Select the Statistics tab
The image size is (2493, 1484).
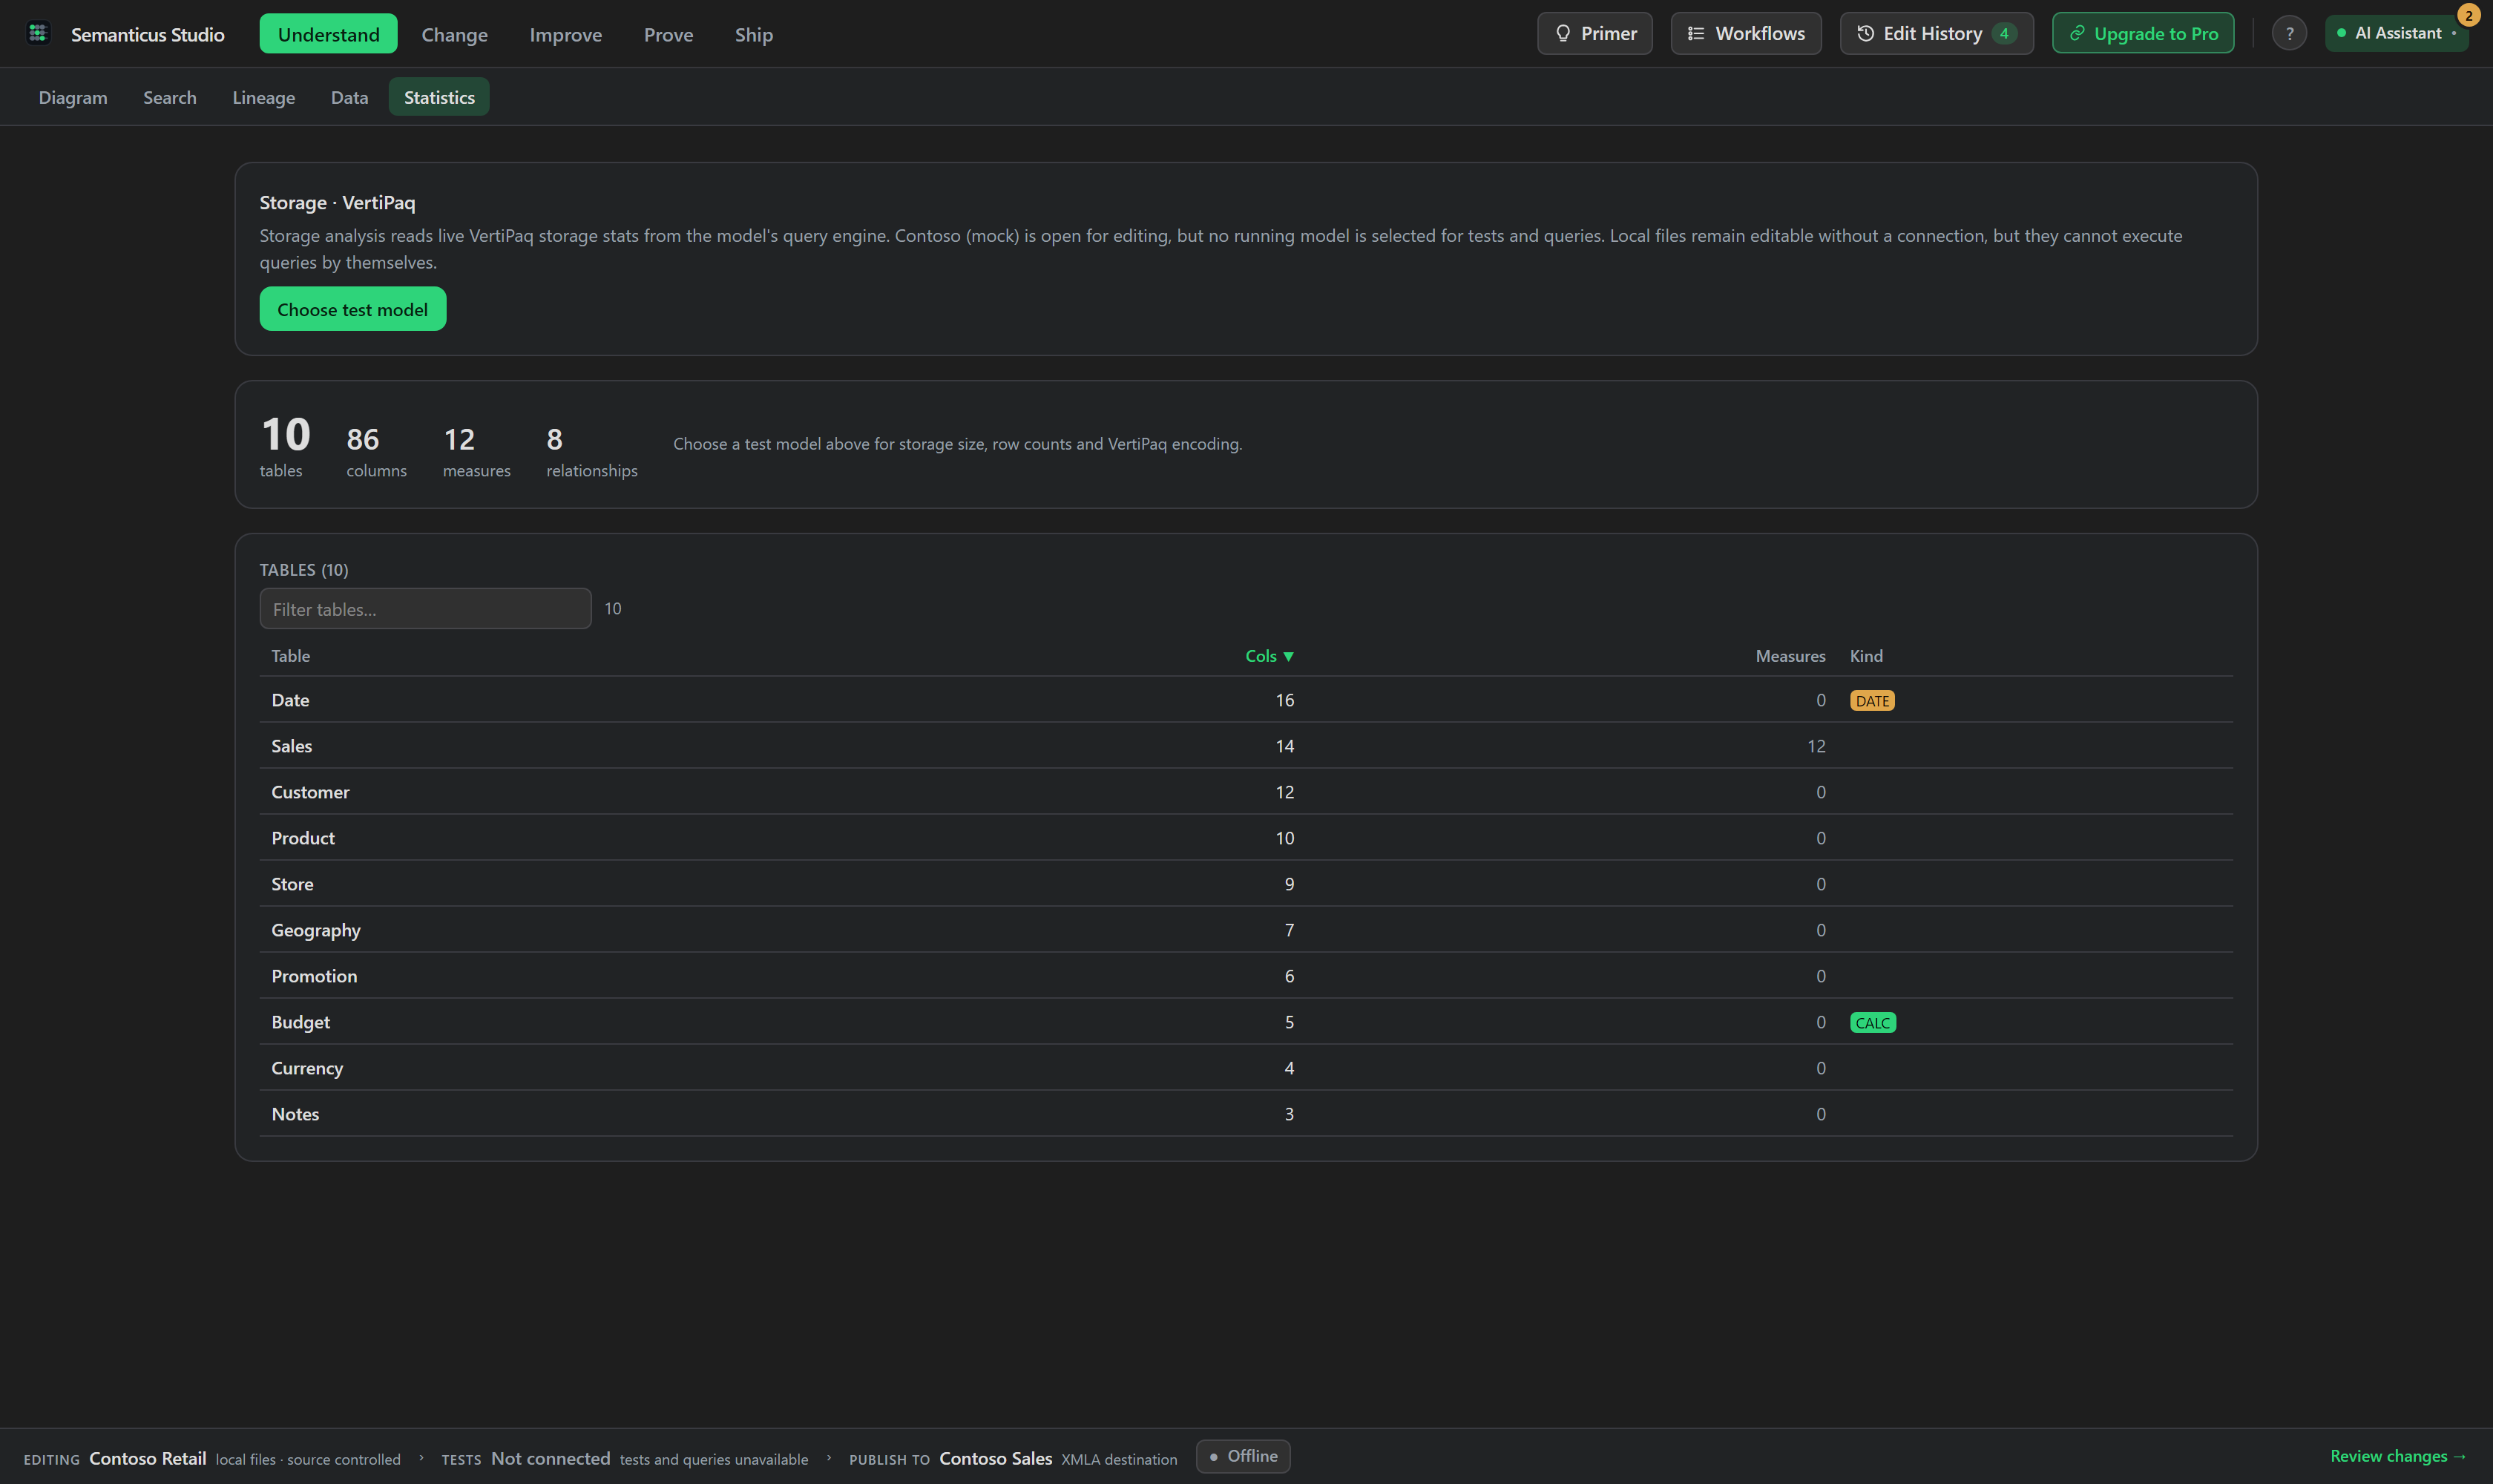pos(439,97)
